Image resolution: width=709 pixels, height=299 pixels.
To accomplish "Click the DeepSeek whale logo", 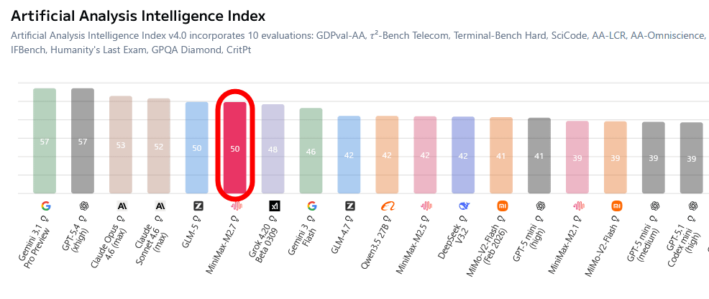I will pyautogui.click(x=464, y=206).
